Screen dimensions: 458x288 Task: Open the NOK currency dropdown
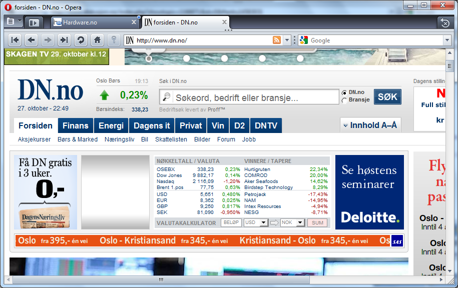pyautogui.click(x=300, y=222)
